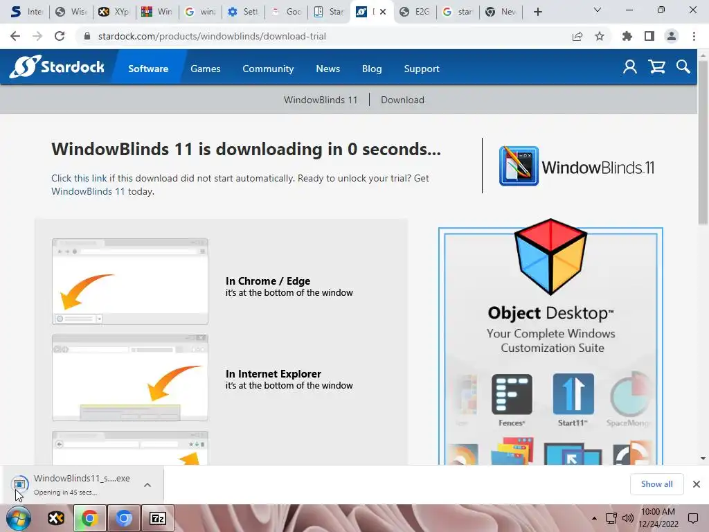Screen dimensions: 709x532
Task: Open the Extensions puzzle icon
Action: click(627, 36)
